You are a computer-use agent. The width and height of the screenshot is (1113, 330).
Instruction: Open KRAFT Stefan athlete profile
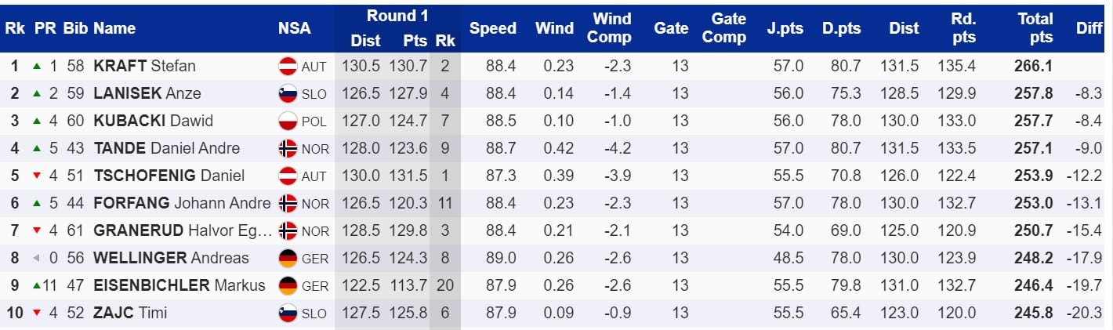point(144,67)
